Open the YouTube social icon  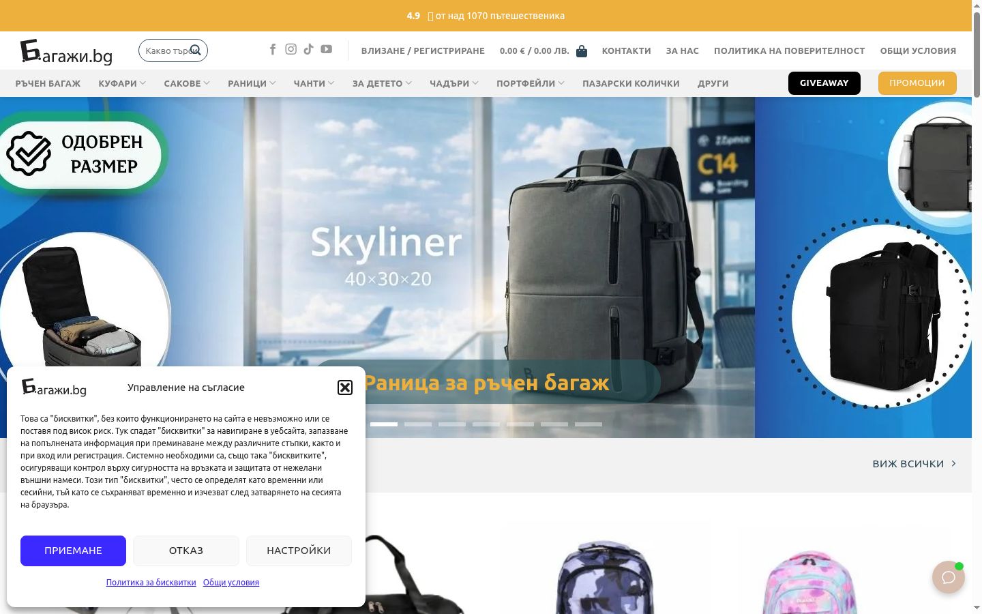[x=327, y=49]
